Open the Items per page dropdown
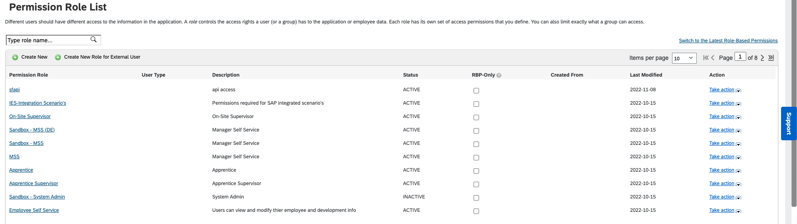This screenshot has height=224, width=797. pos(684,58)
